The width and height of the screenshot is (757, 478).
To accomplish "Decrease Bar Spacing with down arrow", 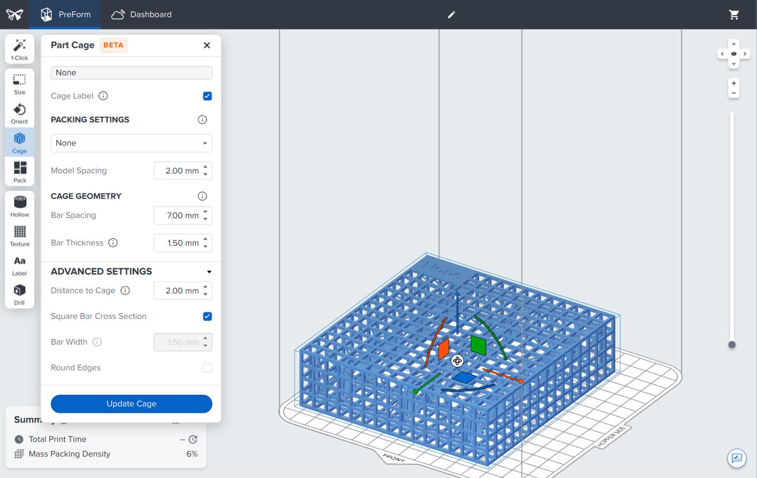I will pyautogui.click(x=206, y=218).
